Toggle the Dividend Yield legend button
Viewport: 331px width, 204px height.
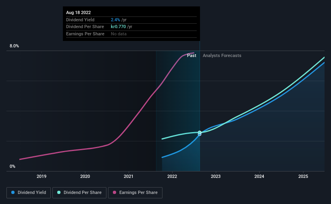coord(29,193)
